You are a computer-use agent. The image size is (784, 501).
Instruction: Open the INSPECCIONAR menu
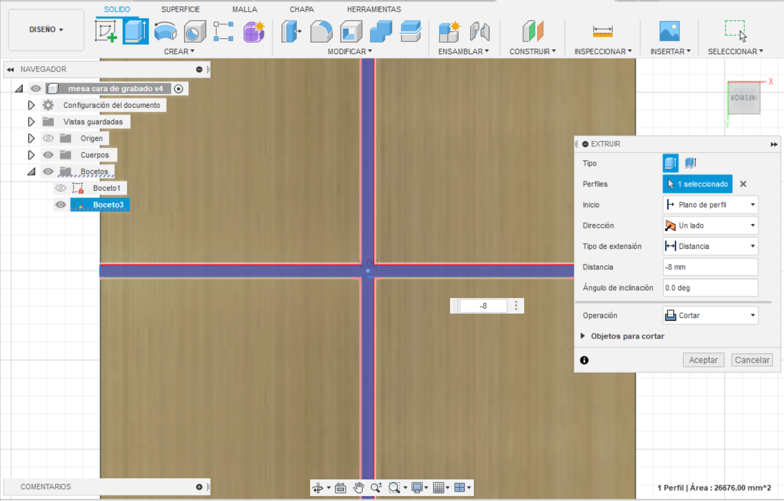click(x=603, y=51)
